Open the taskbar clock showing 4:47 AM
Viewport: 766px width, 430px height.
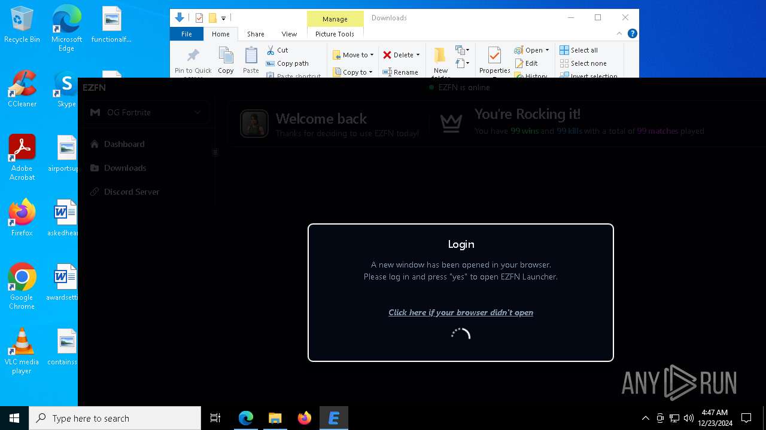[x=715, y=418]
